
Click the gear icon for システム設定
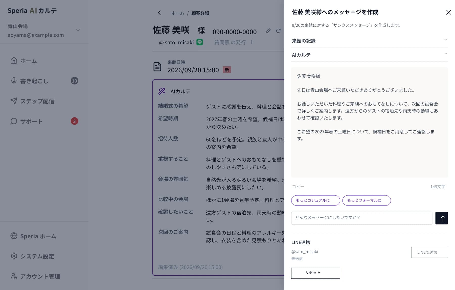pos(14,256)
